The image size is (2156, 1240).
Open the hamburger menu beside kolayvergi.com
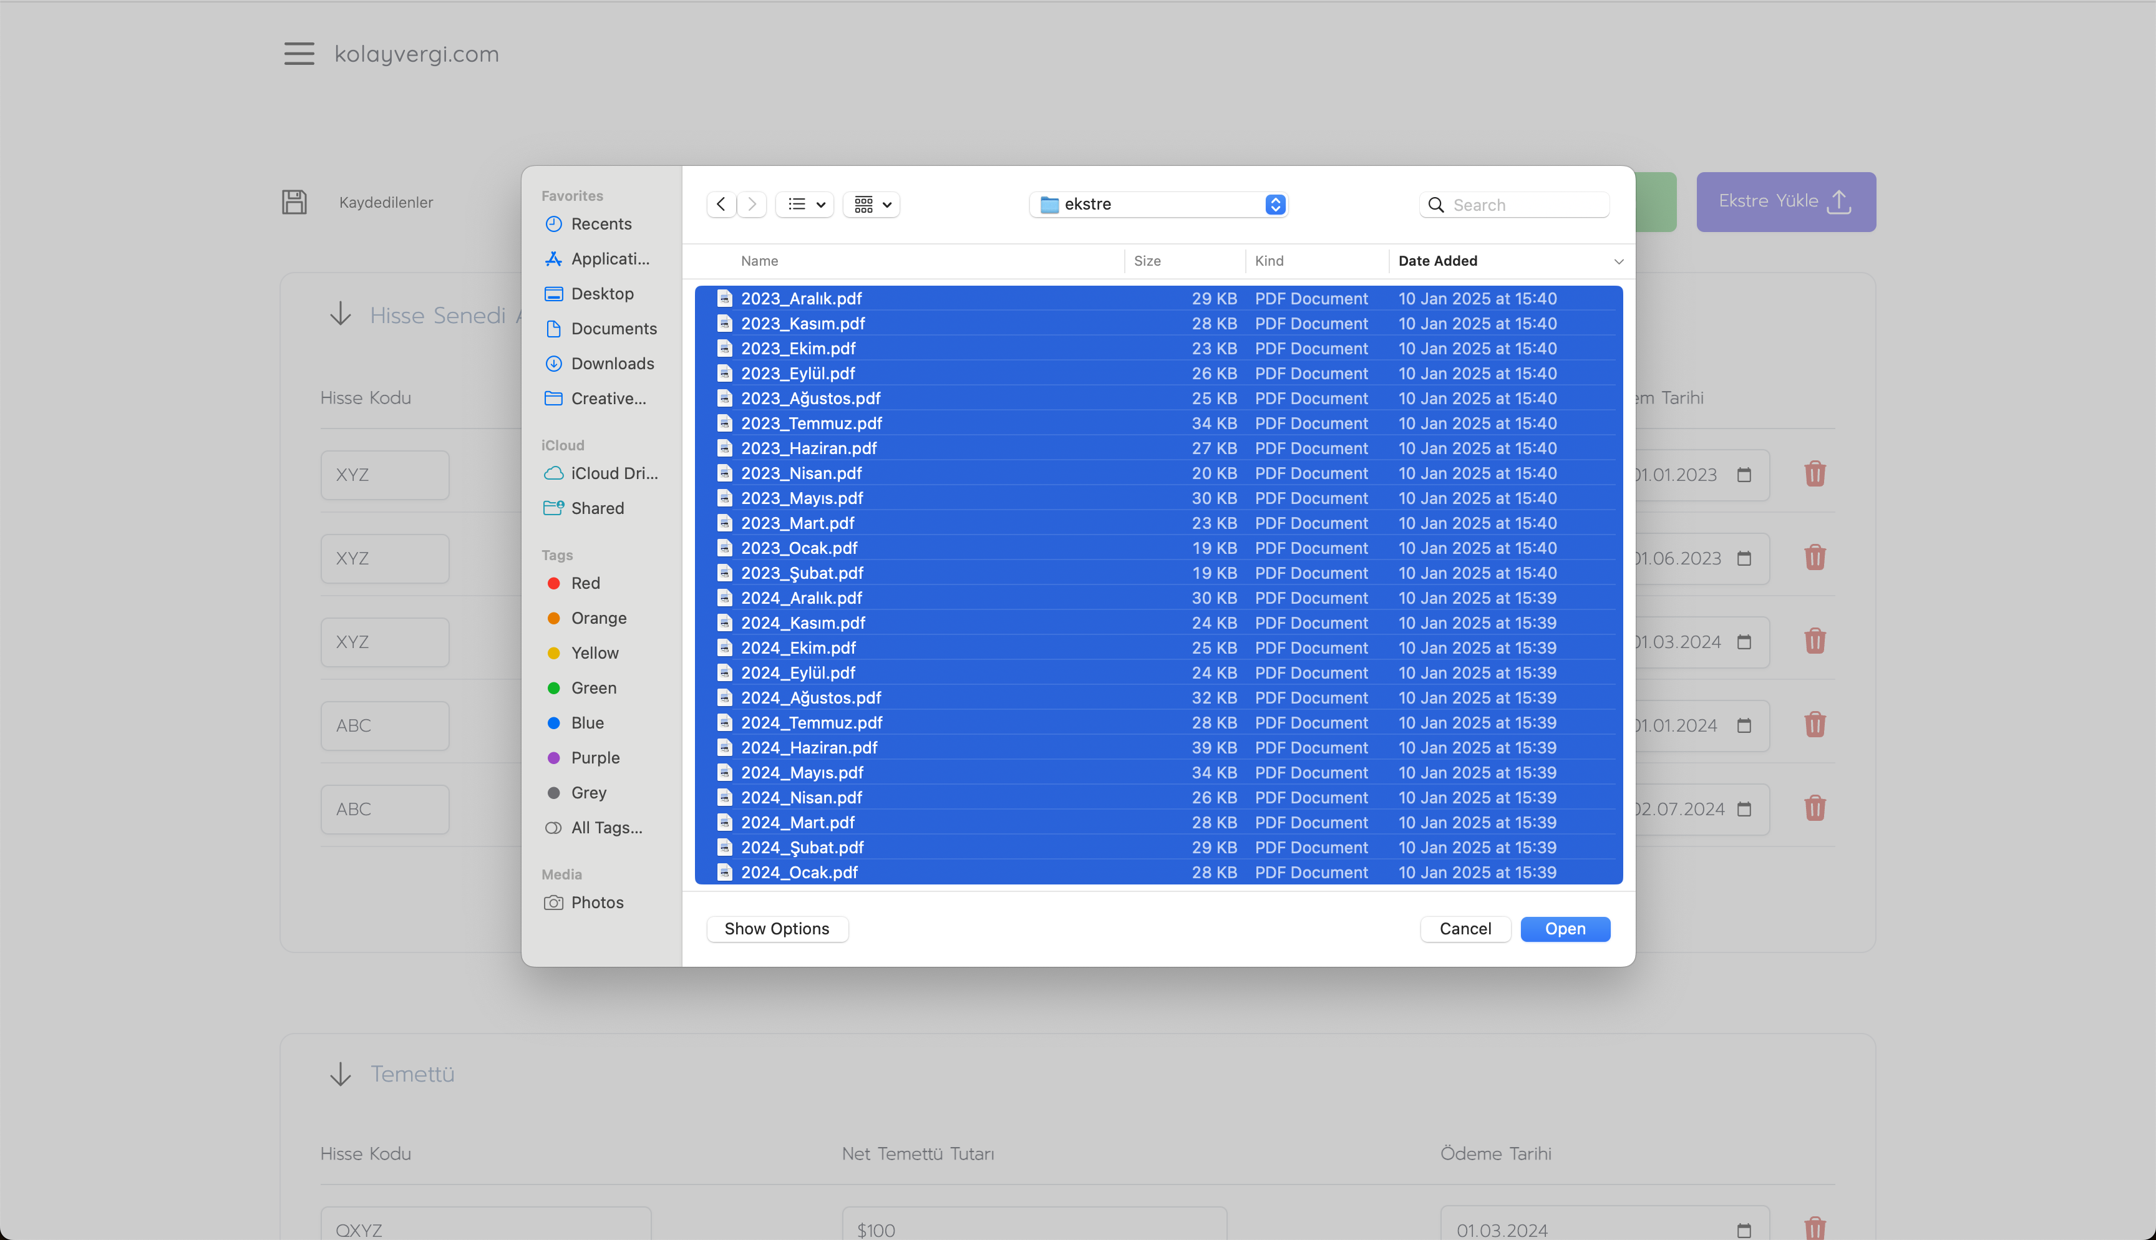[299, 54]
